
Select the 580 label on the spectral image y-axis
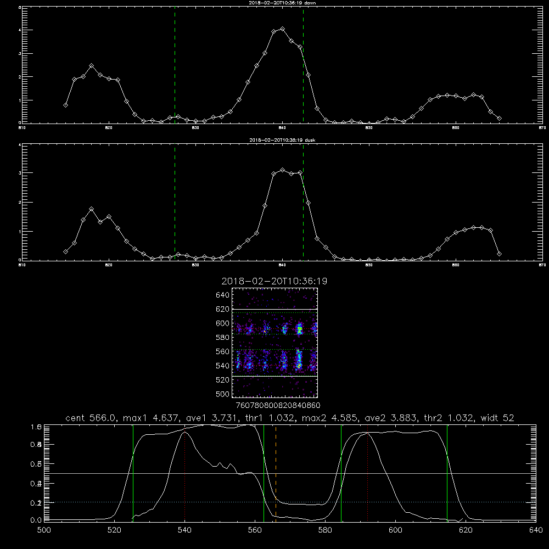coord(223,338)
